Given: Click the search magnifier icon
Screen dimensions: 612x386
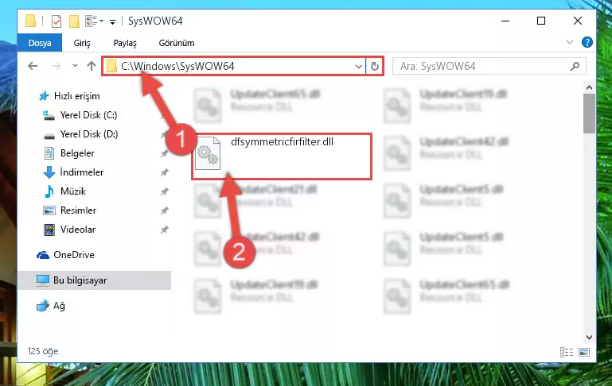Looking at the screenshot, I should pos(575,67).
